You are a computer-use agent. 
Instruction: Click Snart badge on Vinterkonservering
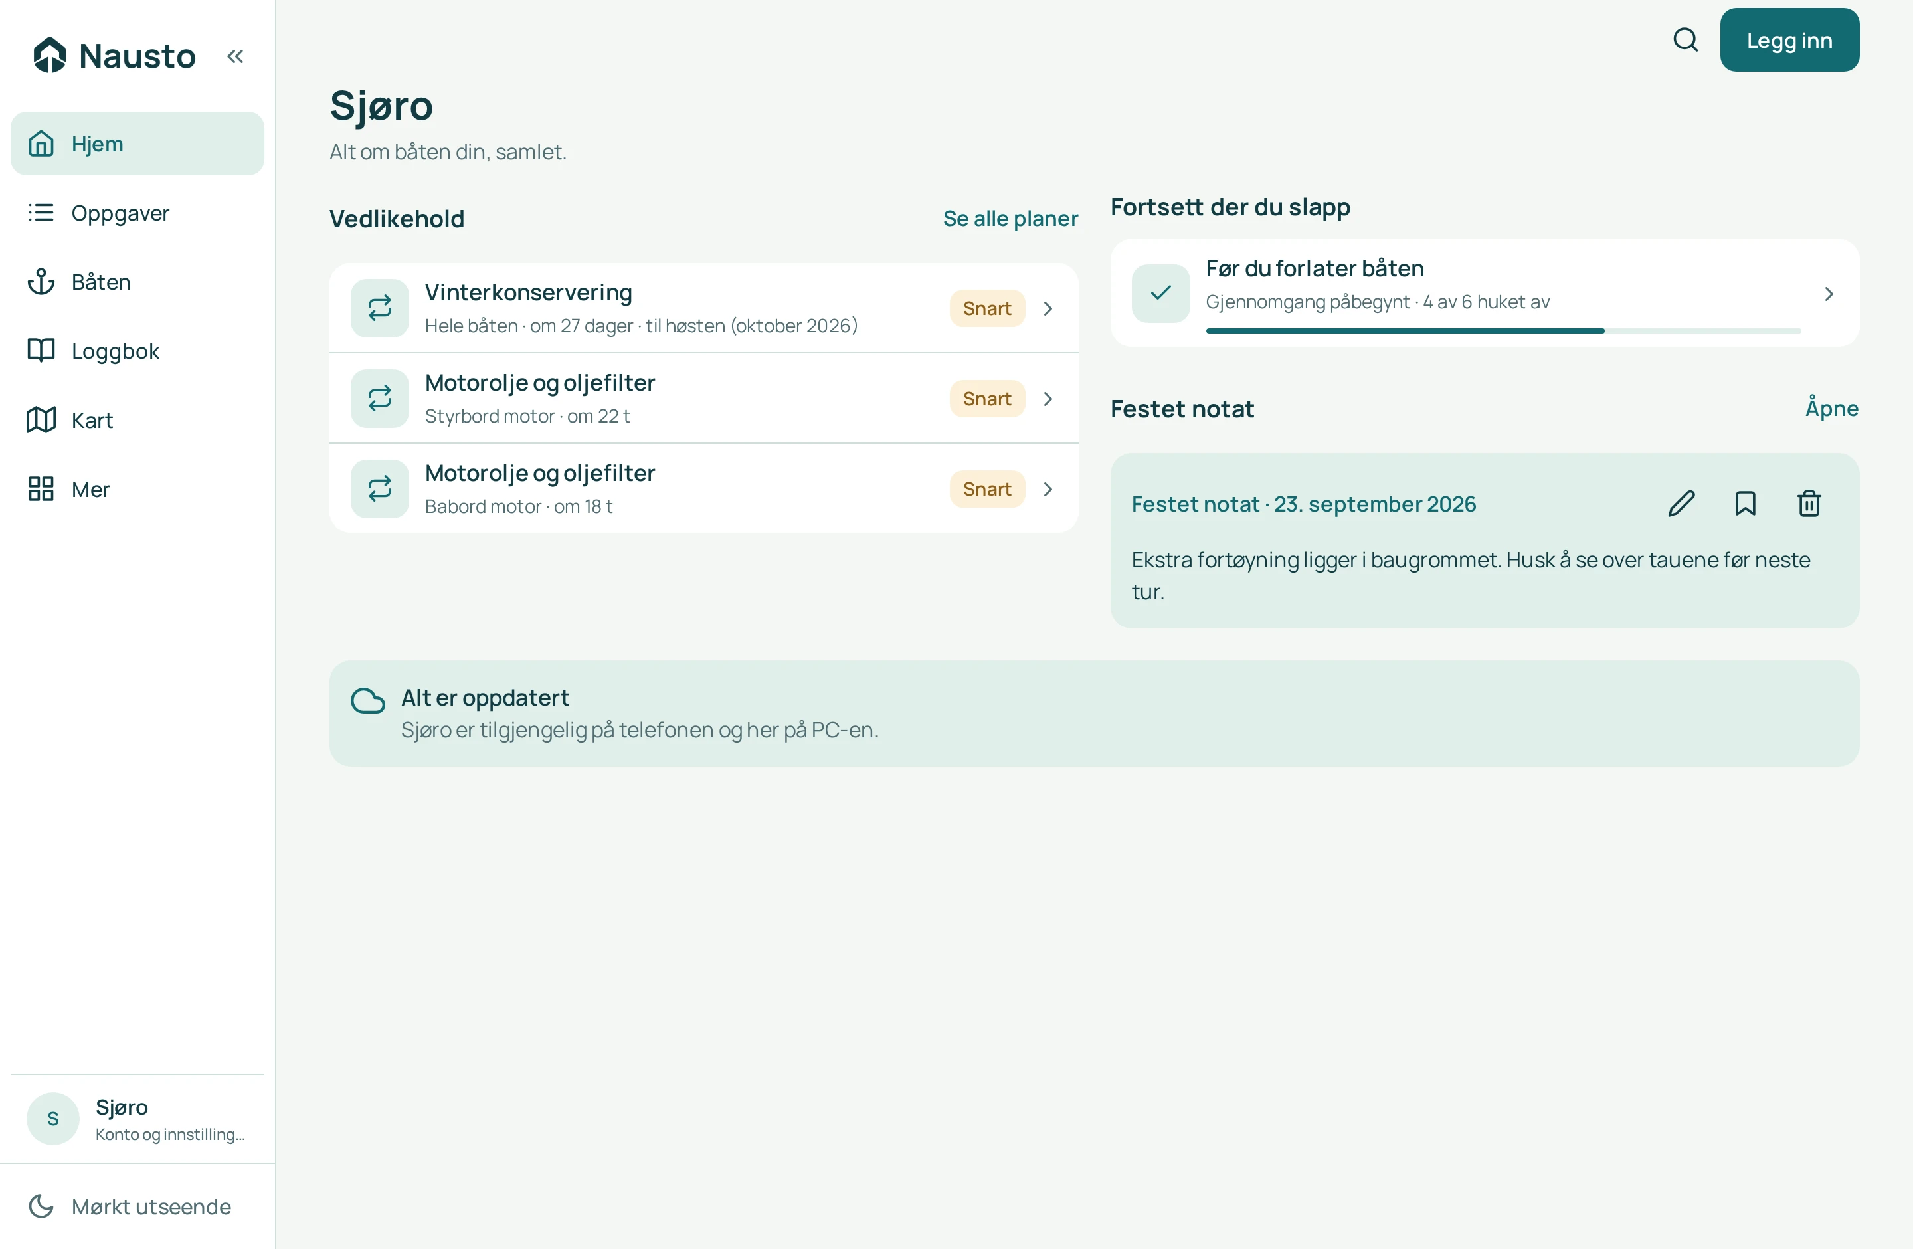(x=987, y=309)
